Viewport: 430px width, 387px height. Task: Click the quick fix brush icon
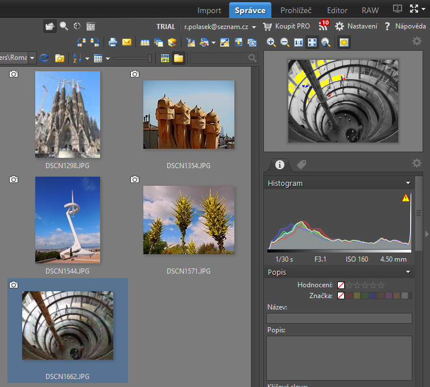pyautogui.click(x=191, y=42)
